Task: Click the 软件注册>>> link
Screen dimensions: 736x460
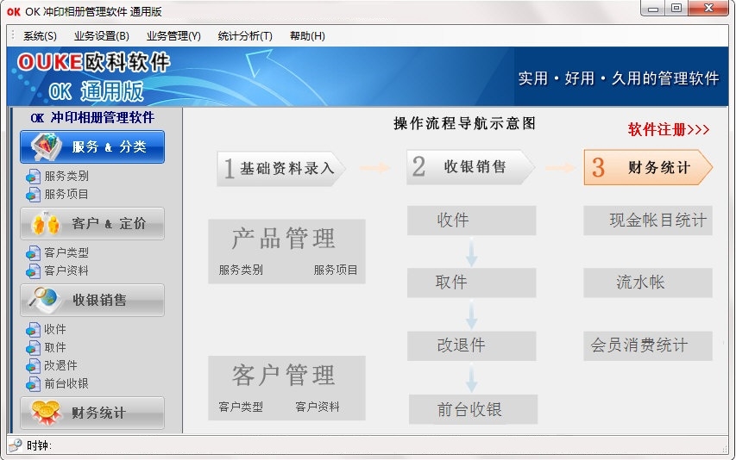Action: (669, 129)
